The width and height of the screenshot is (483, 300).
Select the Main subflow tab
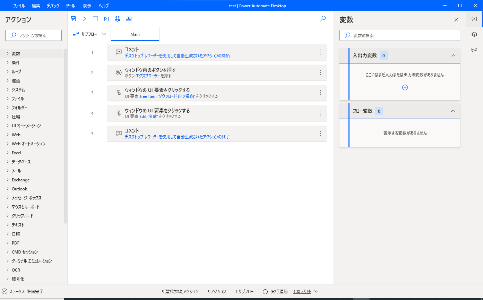pyautogui.click(x=135, y=34)
